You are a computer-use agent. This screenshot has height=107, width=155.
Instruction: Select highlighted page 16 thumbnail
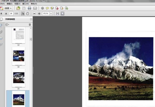(x=19, y=99)
